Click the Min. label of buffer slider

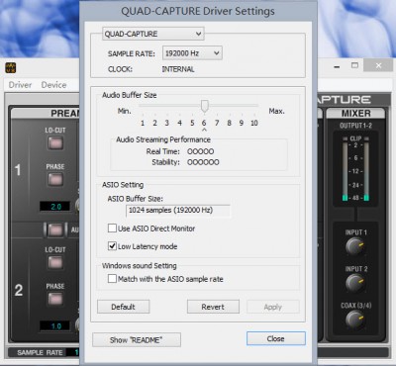pos(124,111)
